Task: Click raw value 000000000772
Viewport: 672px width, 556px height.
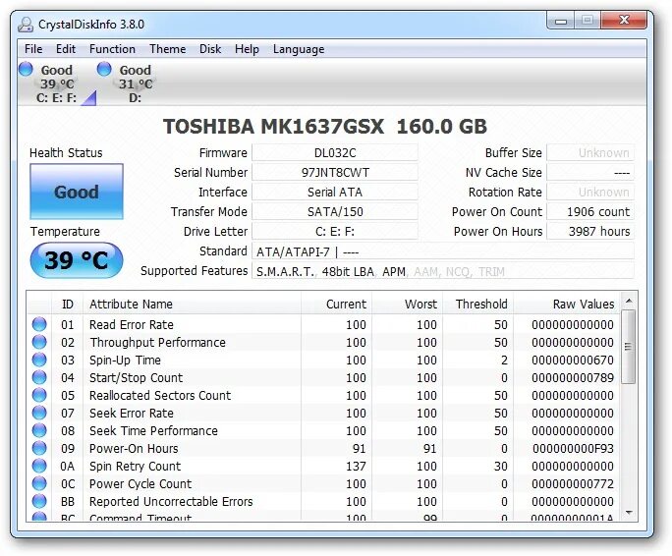Action: (x=573, y=483)
